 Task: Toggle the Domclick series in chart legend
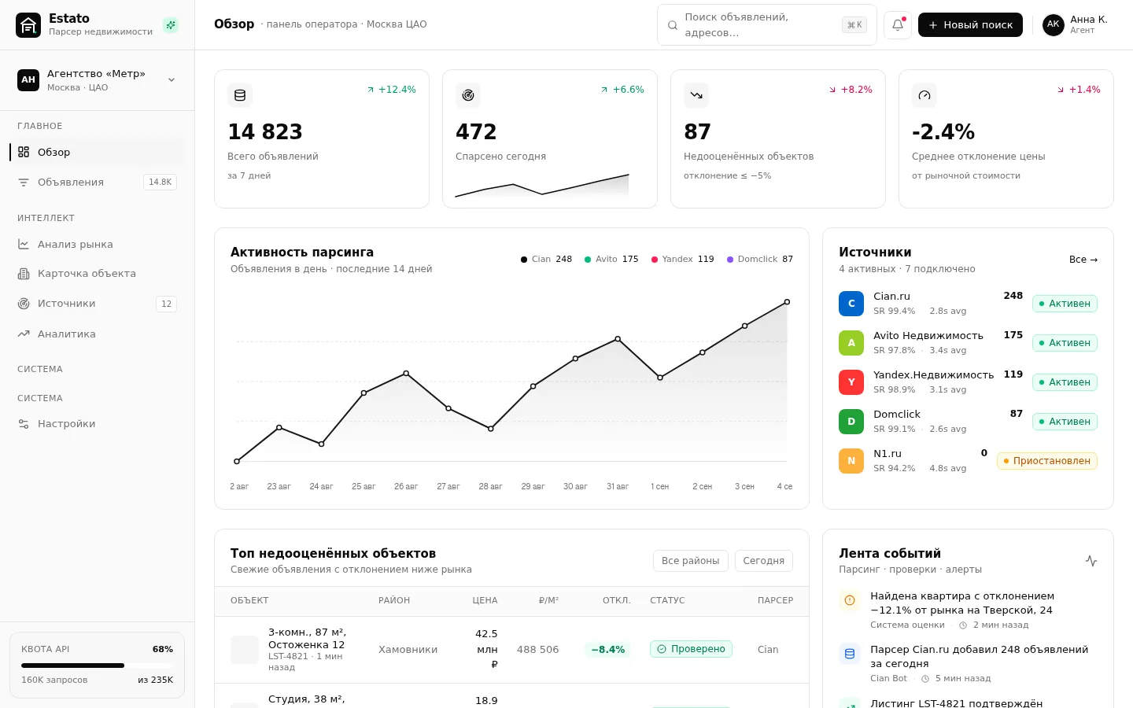(760, 260)
